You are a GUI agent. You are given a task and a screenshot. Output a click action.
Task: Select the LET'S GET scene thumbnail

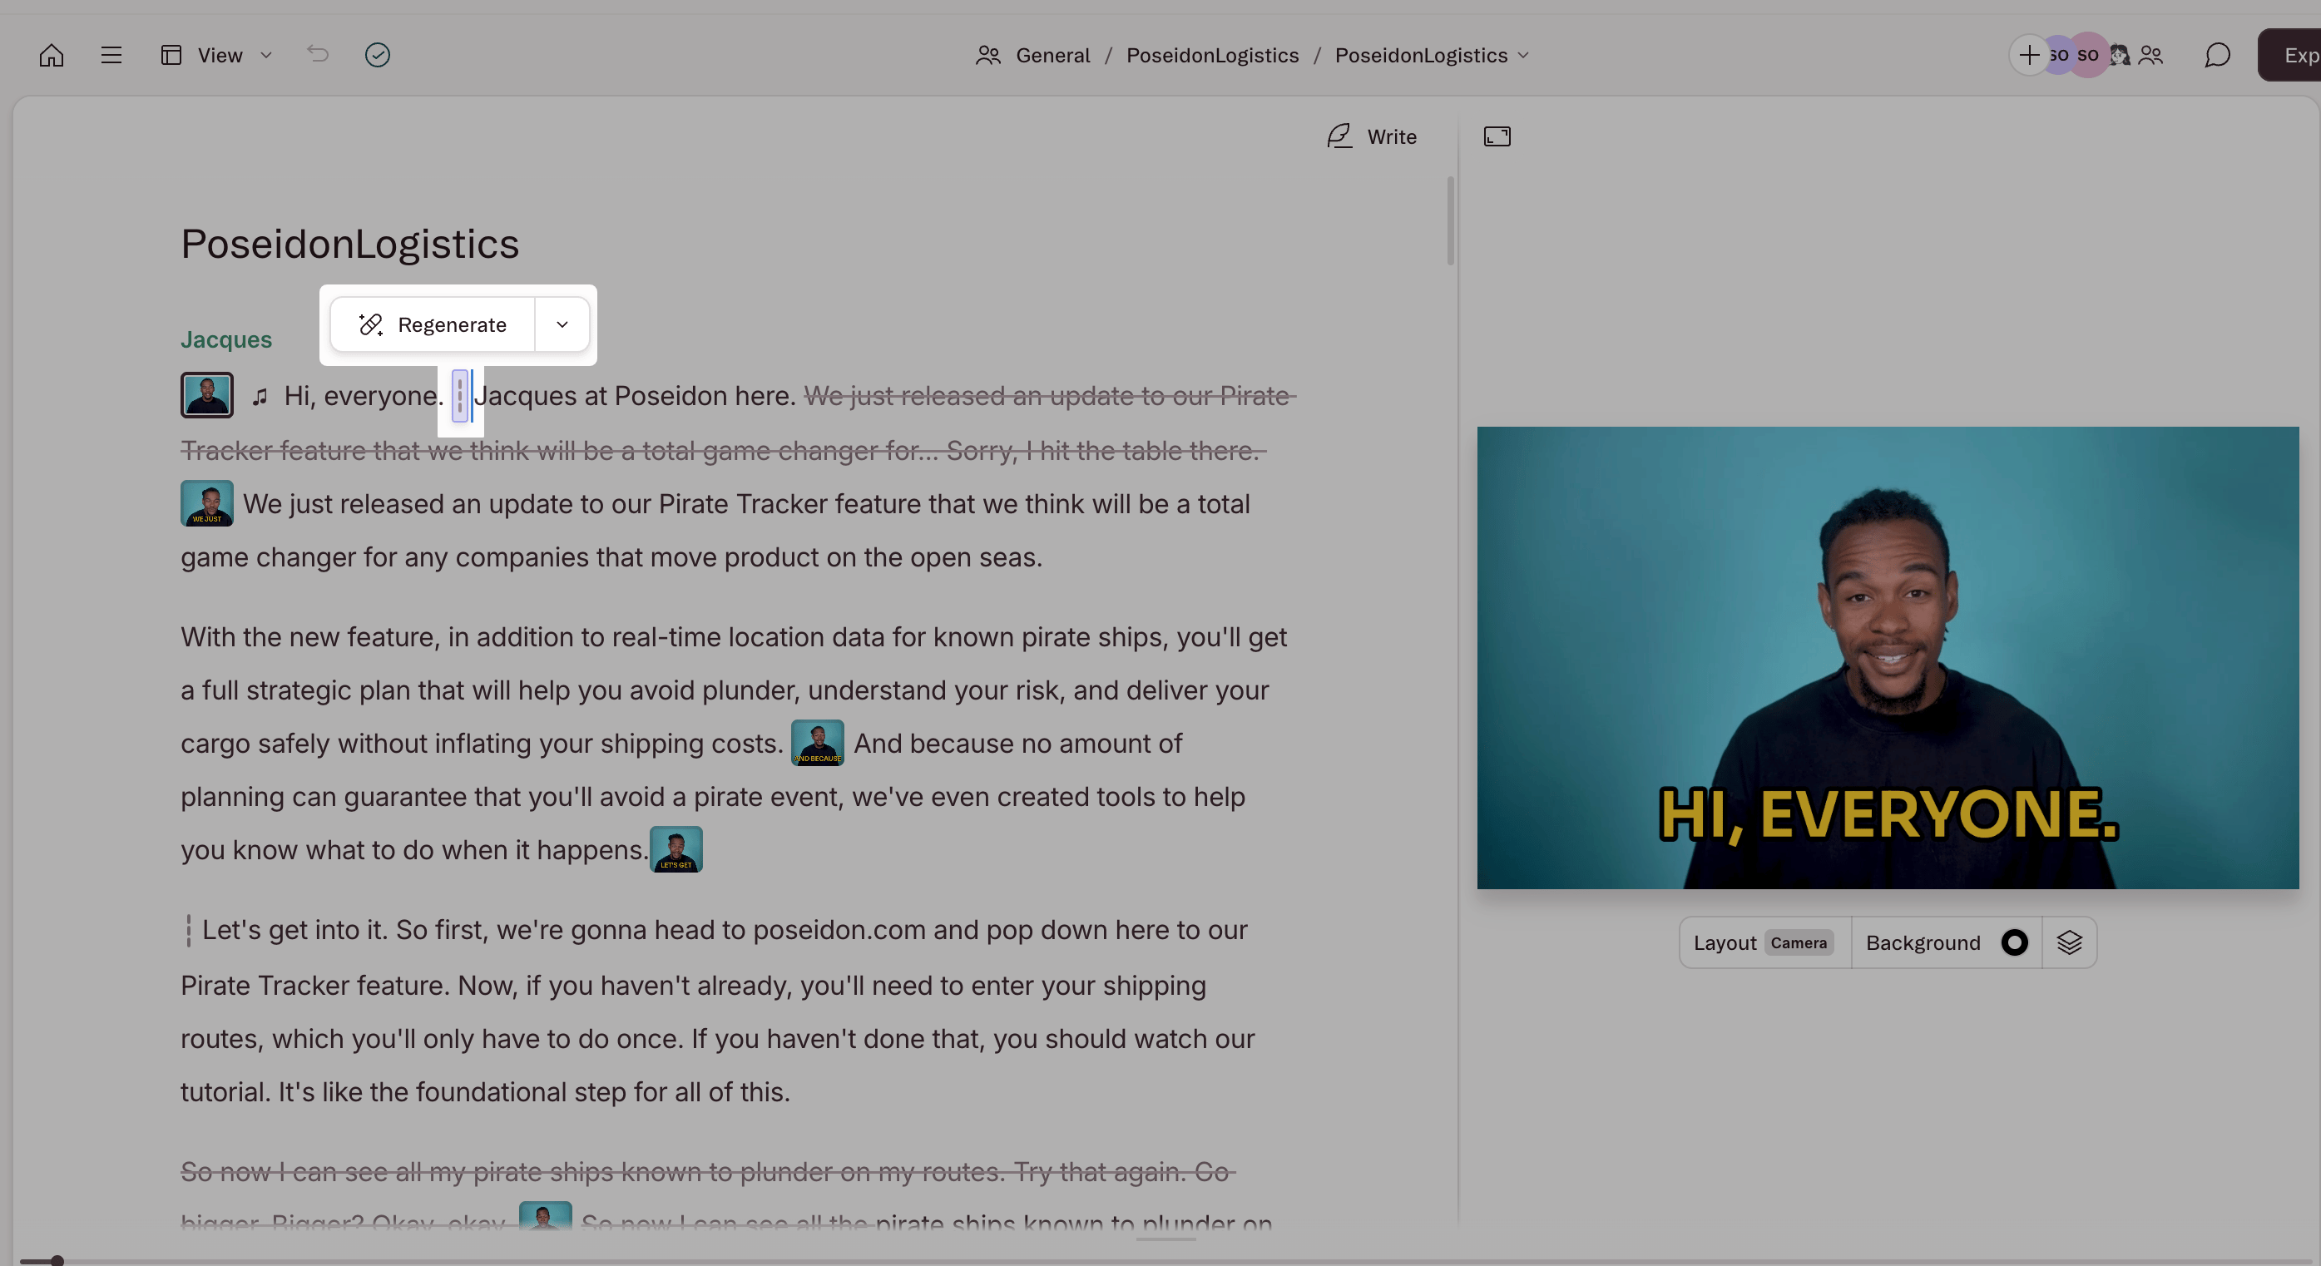pos(676,848)
